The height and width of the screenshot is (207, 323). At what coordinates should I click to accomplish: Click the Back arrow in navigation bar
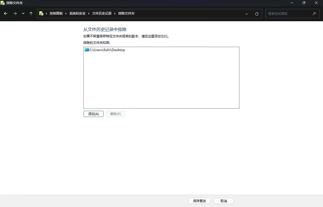click(x=6, y=13)
